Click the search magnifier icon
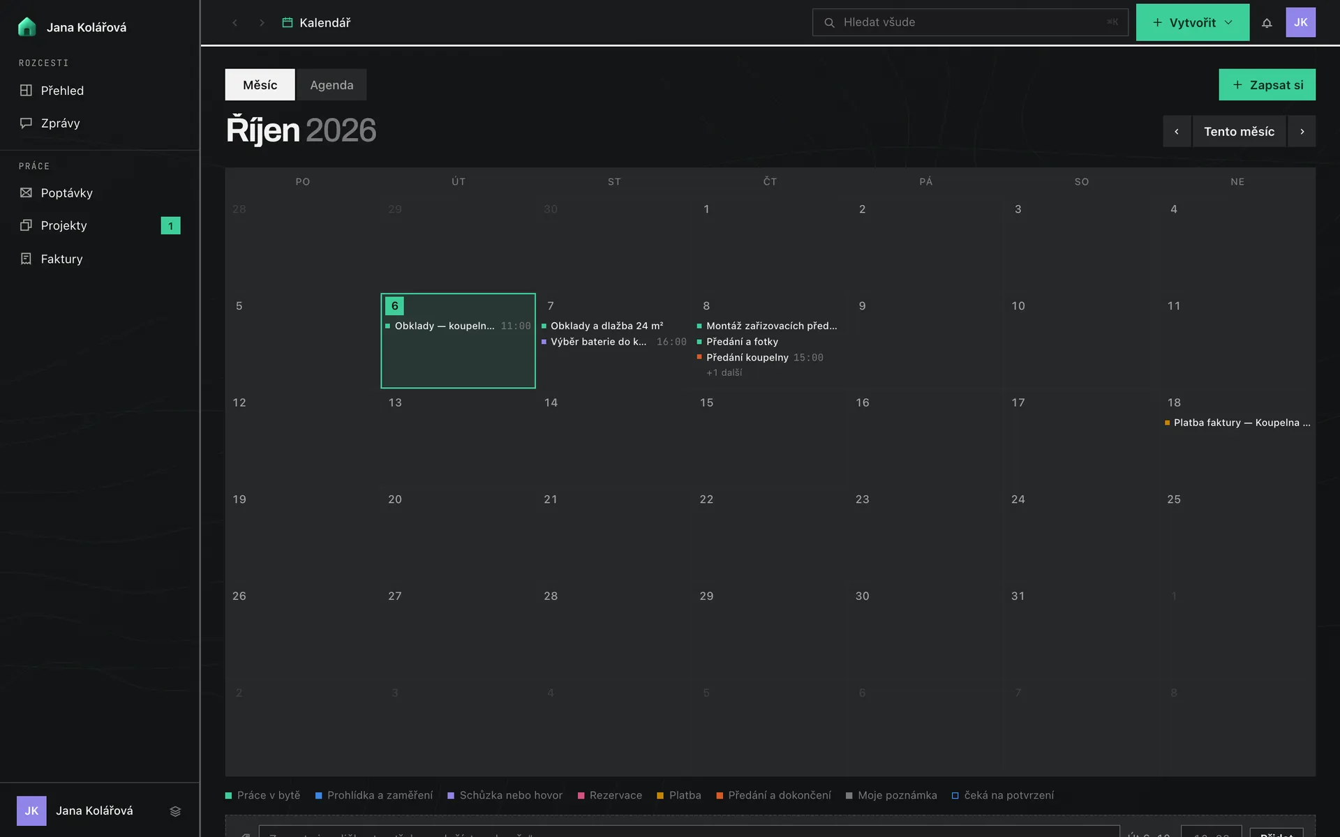The width and height of the screenshot is (1340, 837). pyautogui.click(x=829, y=22)
